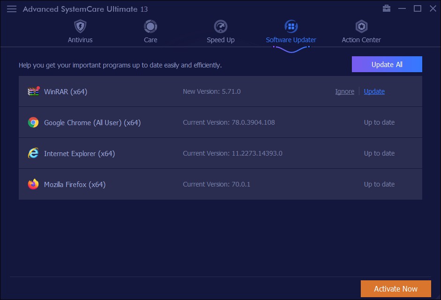Open Action Center via its gear icon
441x300 pixels.
pyautogui.click(x=361, y=26)
